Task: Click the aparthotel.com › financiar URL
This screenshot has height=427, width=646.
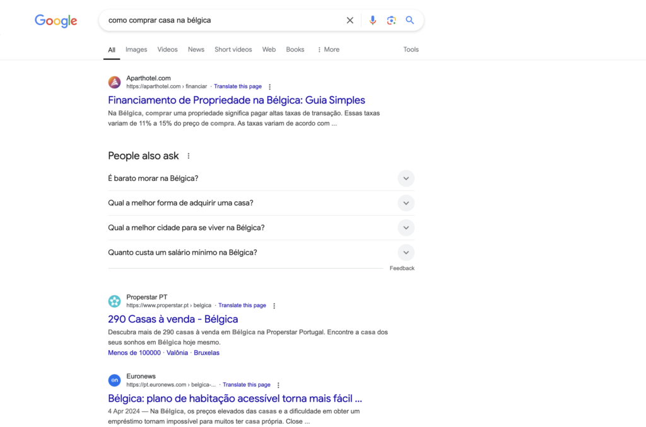Action: pyautogui.click(x=167, y=86)
